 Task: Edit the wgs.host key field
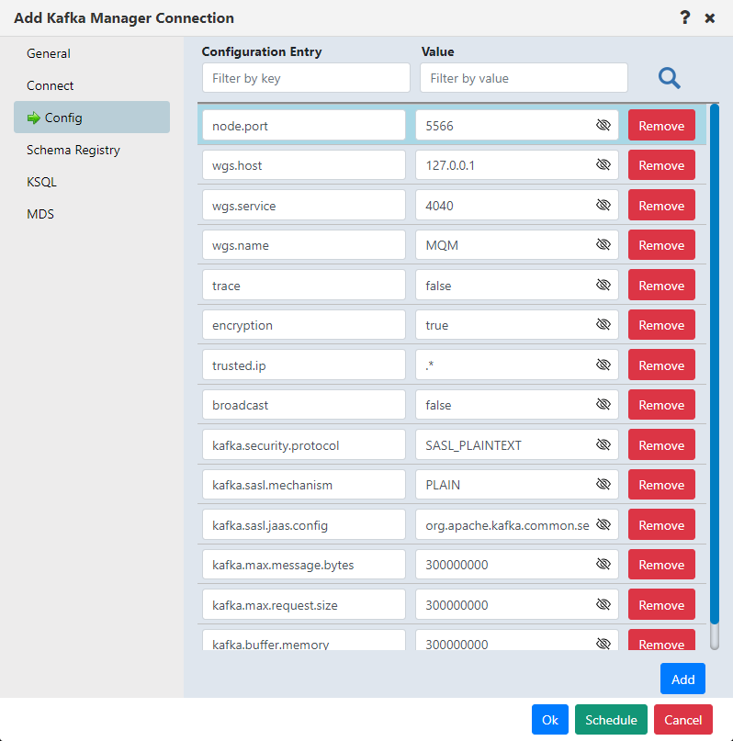pos(304,165)
